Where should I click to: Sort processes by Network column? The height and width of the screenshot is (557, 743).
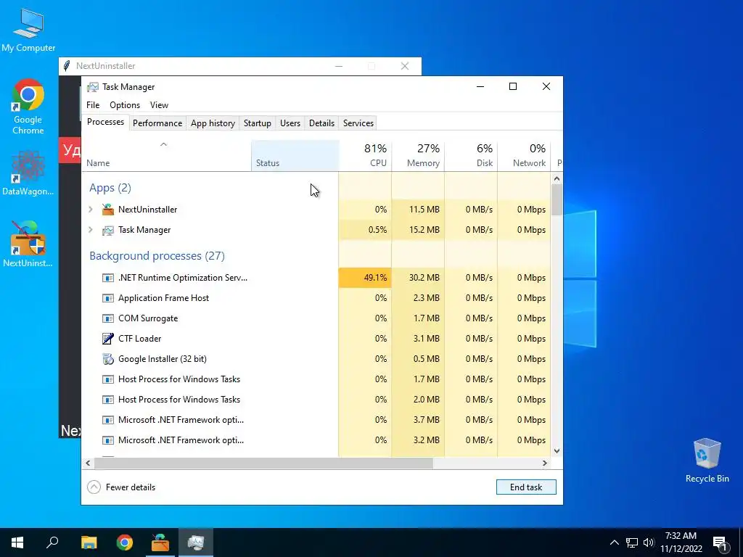click(x=524, y=156)
